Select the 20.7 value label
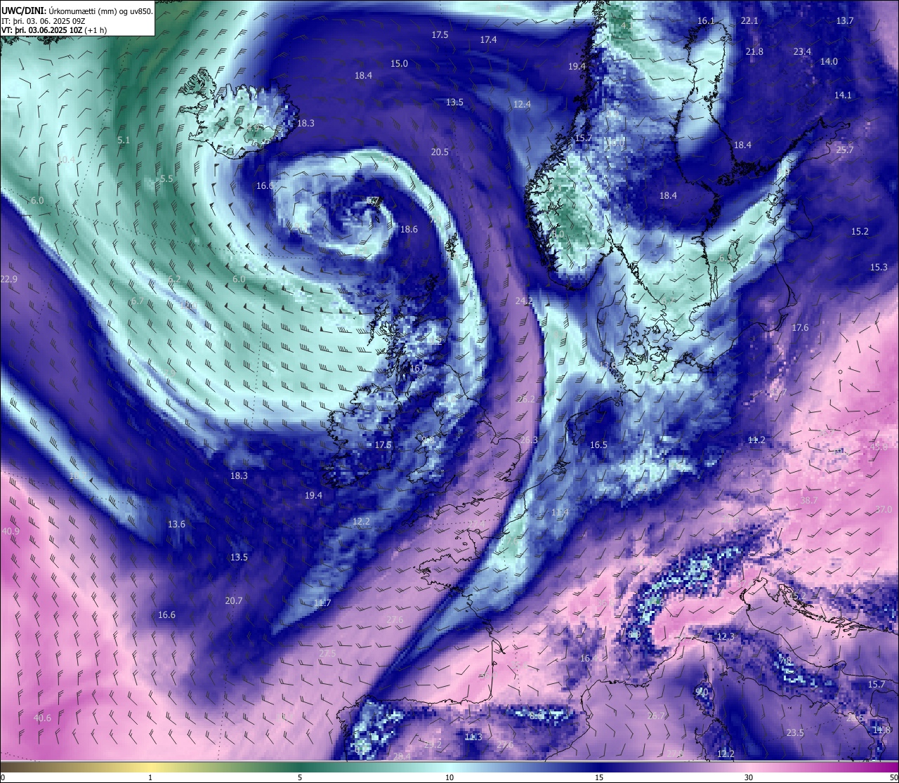 pos(234,600)
